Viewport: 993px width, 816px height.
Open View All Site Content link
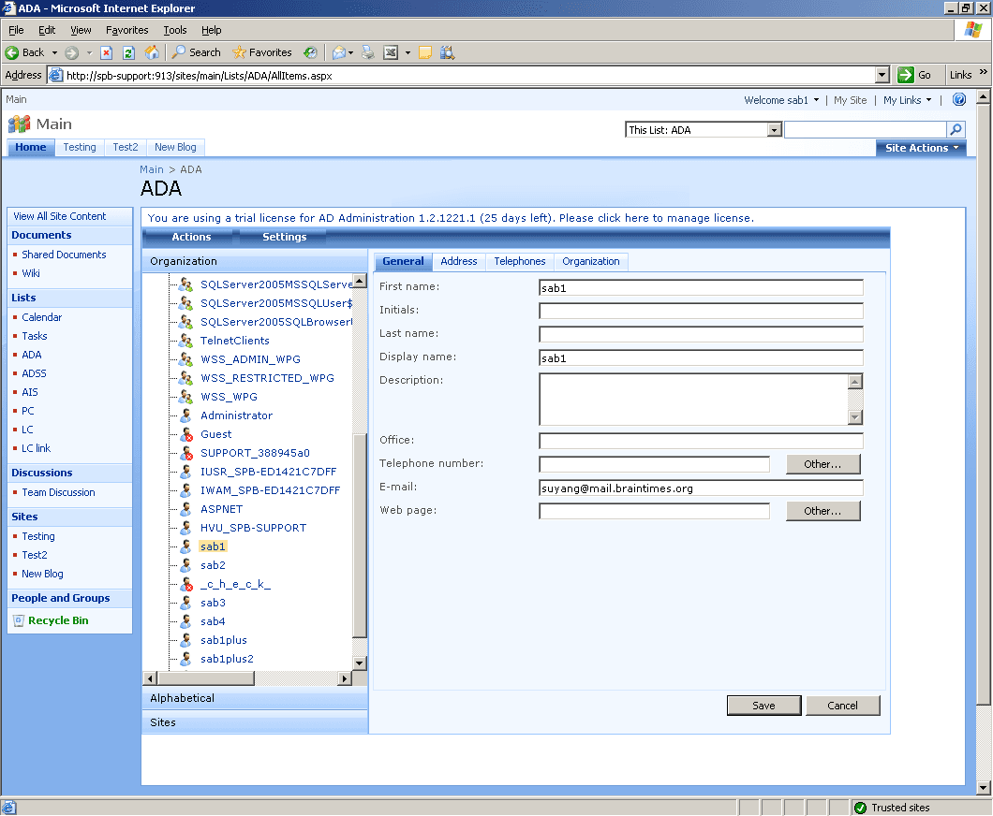[60, 216]
